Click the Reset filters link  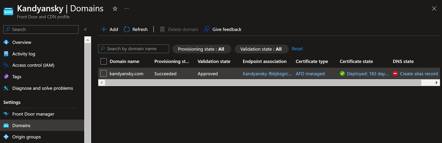click(x=297, y=49)
